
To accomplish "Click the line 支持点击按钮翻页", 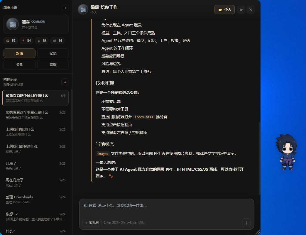I will (117, 125).
